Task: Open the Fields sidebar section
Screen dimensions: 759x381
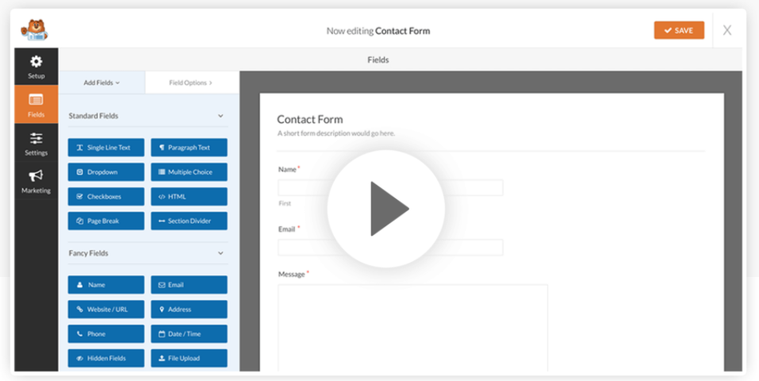Action: [36, 105]
